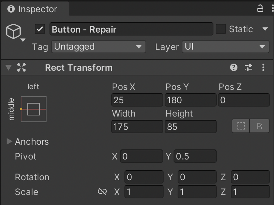Open the Layer dropdown showing UI

click(225, 47)
